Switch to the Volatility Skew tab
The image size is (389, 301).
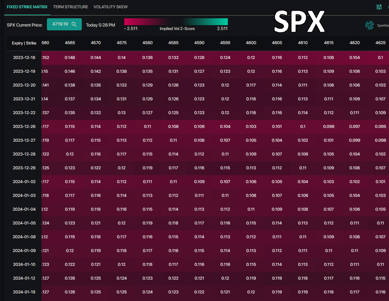110,7
